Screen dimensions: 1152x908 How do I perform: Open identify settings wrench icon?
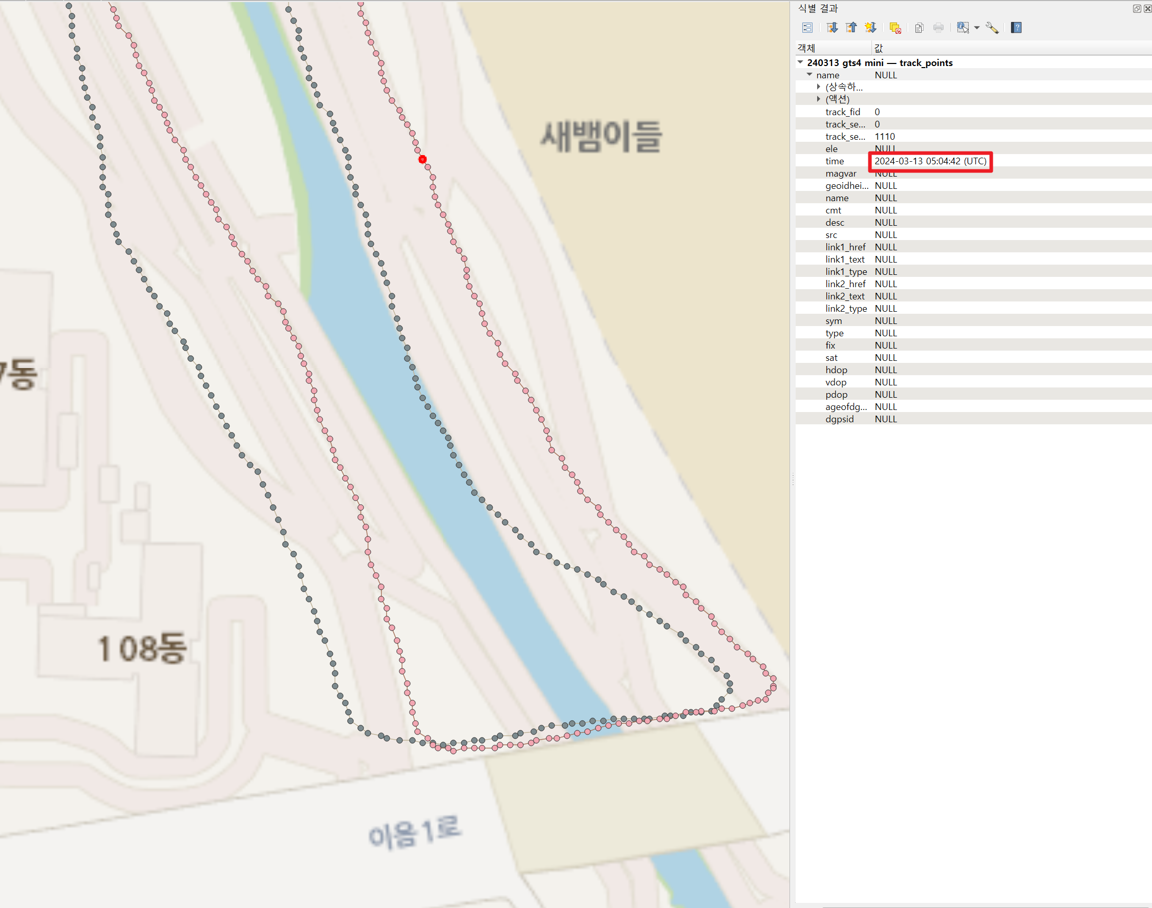click(x=992, y=28)
